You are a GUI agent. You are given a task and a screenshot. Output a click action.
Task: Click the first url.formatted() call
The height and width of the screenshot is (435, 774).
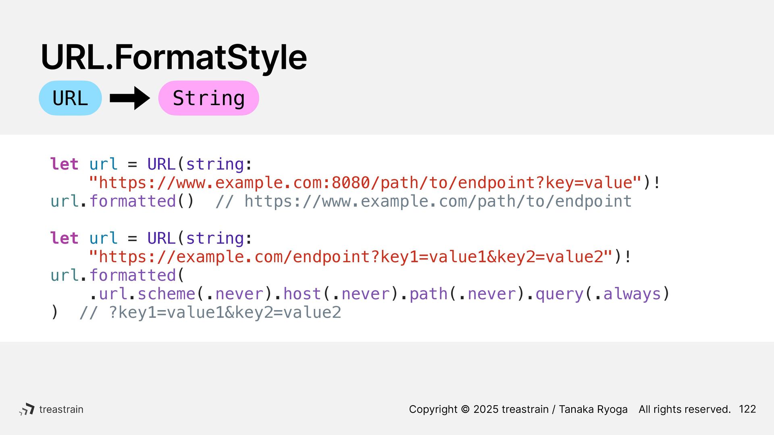click(x=123, y=201)
